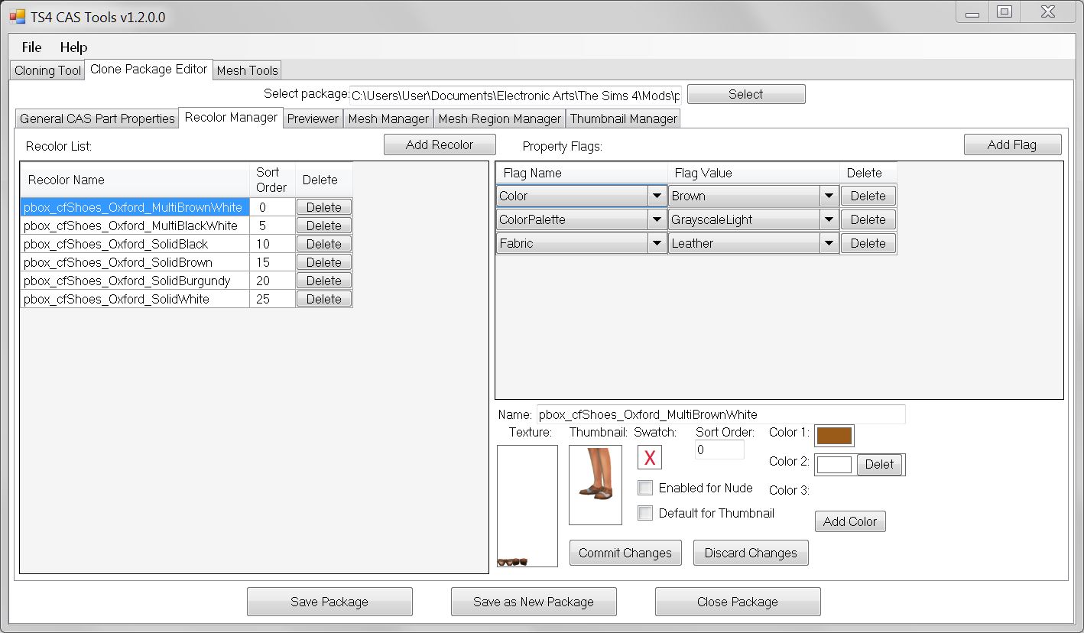Screen dimensions: 1084x633
Task: Click the Add Flag button
Action: pos(1012,144)
